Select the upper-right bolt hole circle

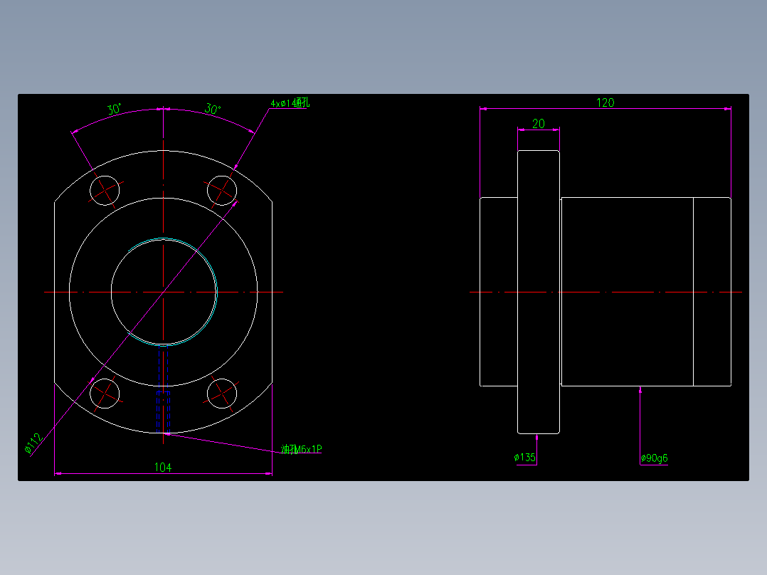pyautogui.click(x=222, y=190)
